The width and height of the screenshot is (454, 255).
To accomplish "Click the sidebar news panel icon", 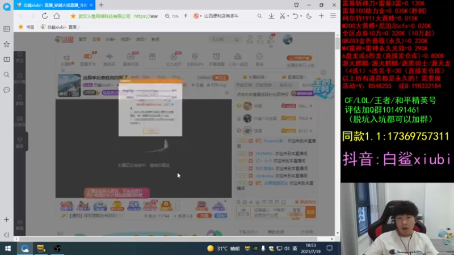I will 6,29.
